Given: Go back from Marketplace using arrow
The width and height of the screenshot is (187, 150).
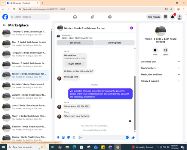Looking at the screenshot, I should coord(4,25).
